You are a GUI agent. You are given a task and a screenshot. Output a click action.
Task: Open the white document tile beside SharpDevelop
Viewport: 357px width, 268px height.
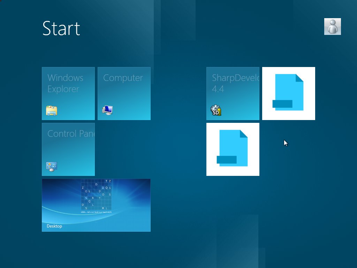[x=289, y=94]
